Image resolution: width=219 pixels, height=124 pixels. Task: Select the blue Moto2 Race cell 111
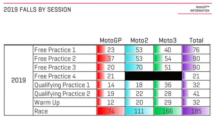click(139, 111)
